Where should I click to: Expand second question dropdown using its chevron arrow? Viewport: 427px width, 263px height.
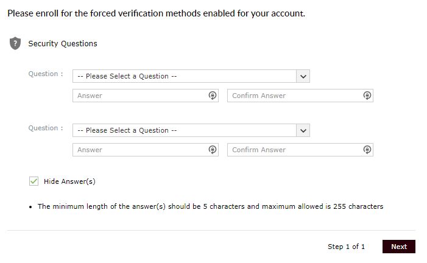(x=303, y=130)
